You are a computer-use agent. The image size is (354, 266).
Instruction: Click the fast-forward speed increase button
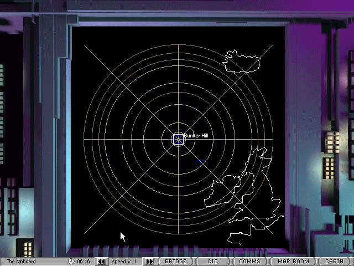tap(149, 262)
